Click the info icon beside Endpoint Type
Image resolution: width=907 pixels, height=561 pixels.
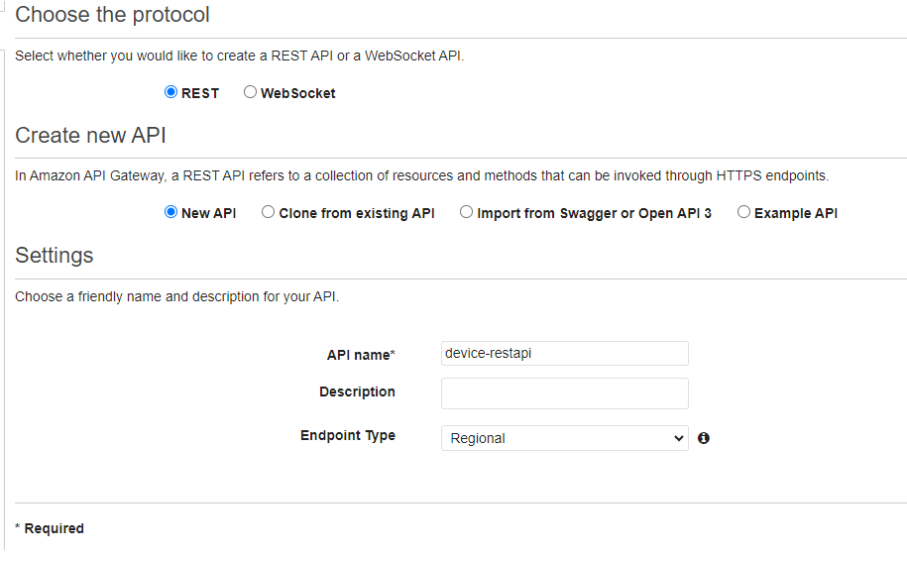(704, 438)
